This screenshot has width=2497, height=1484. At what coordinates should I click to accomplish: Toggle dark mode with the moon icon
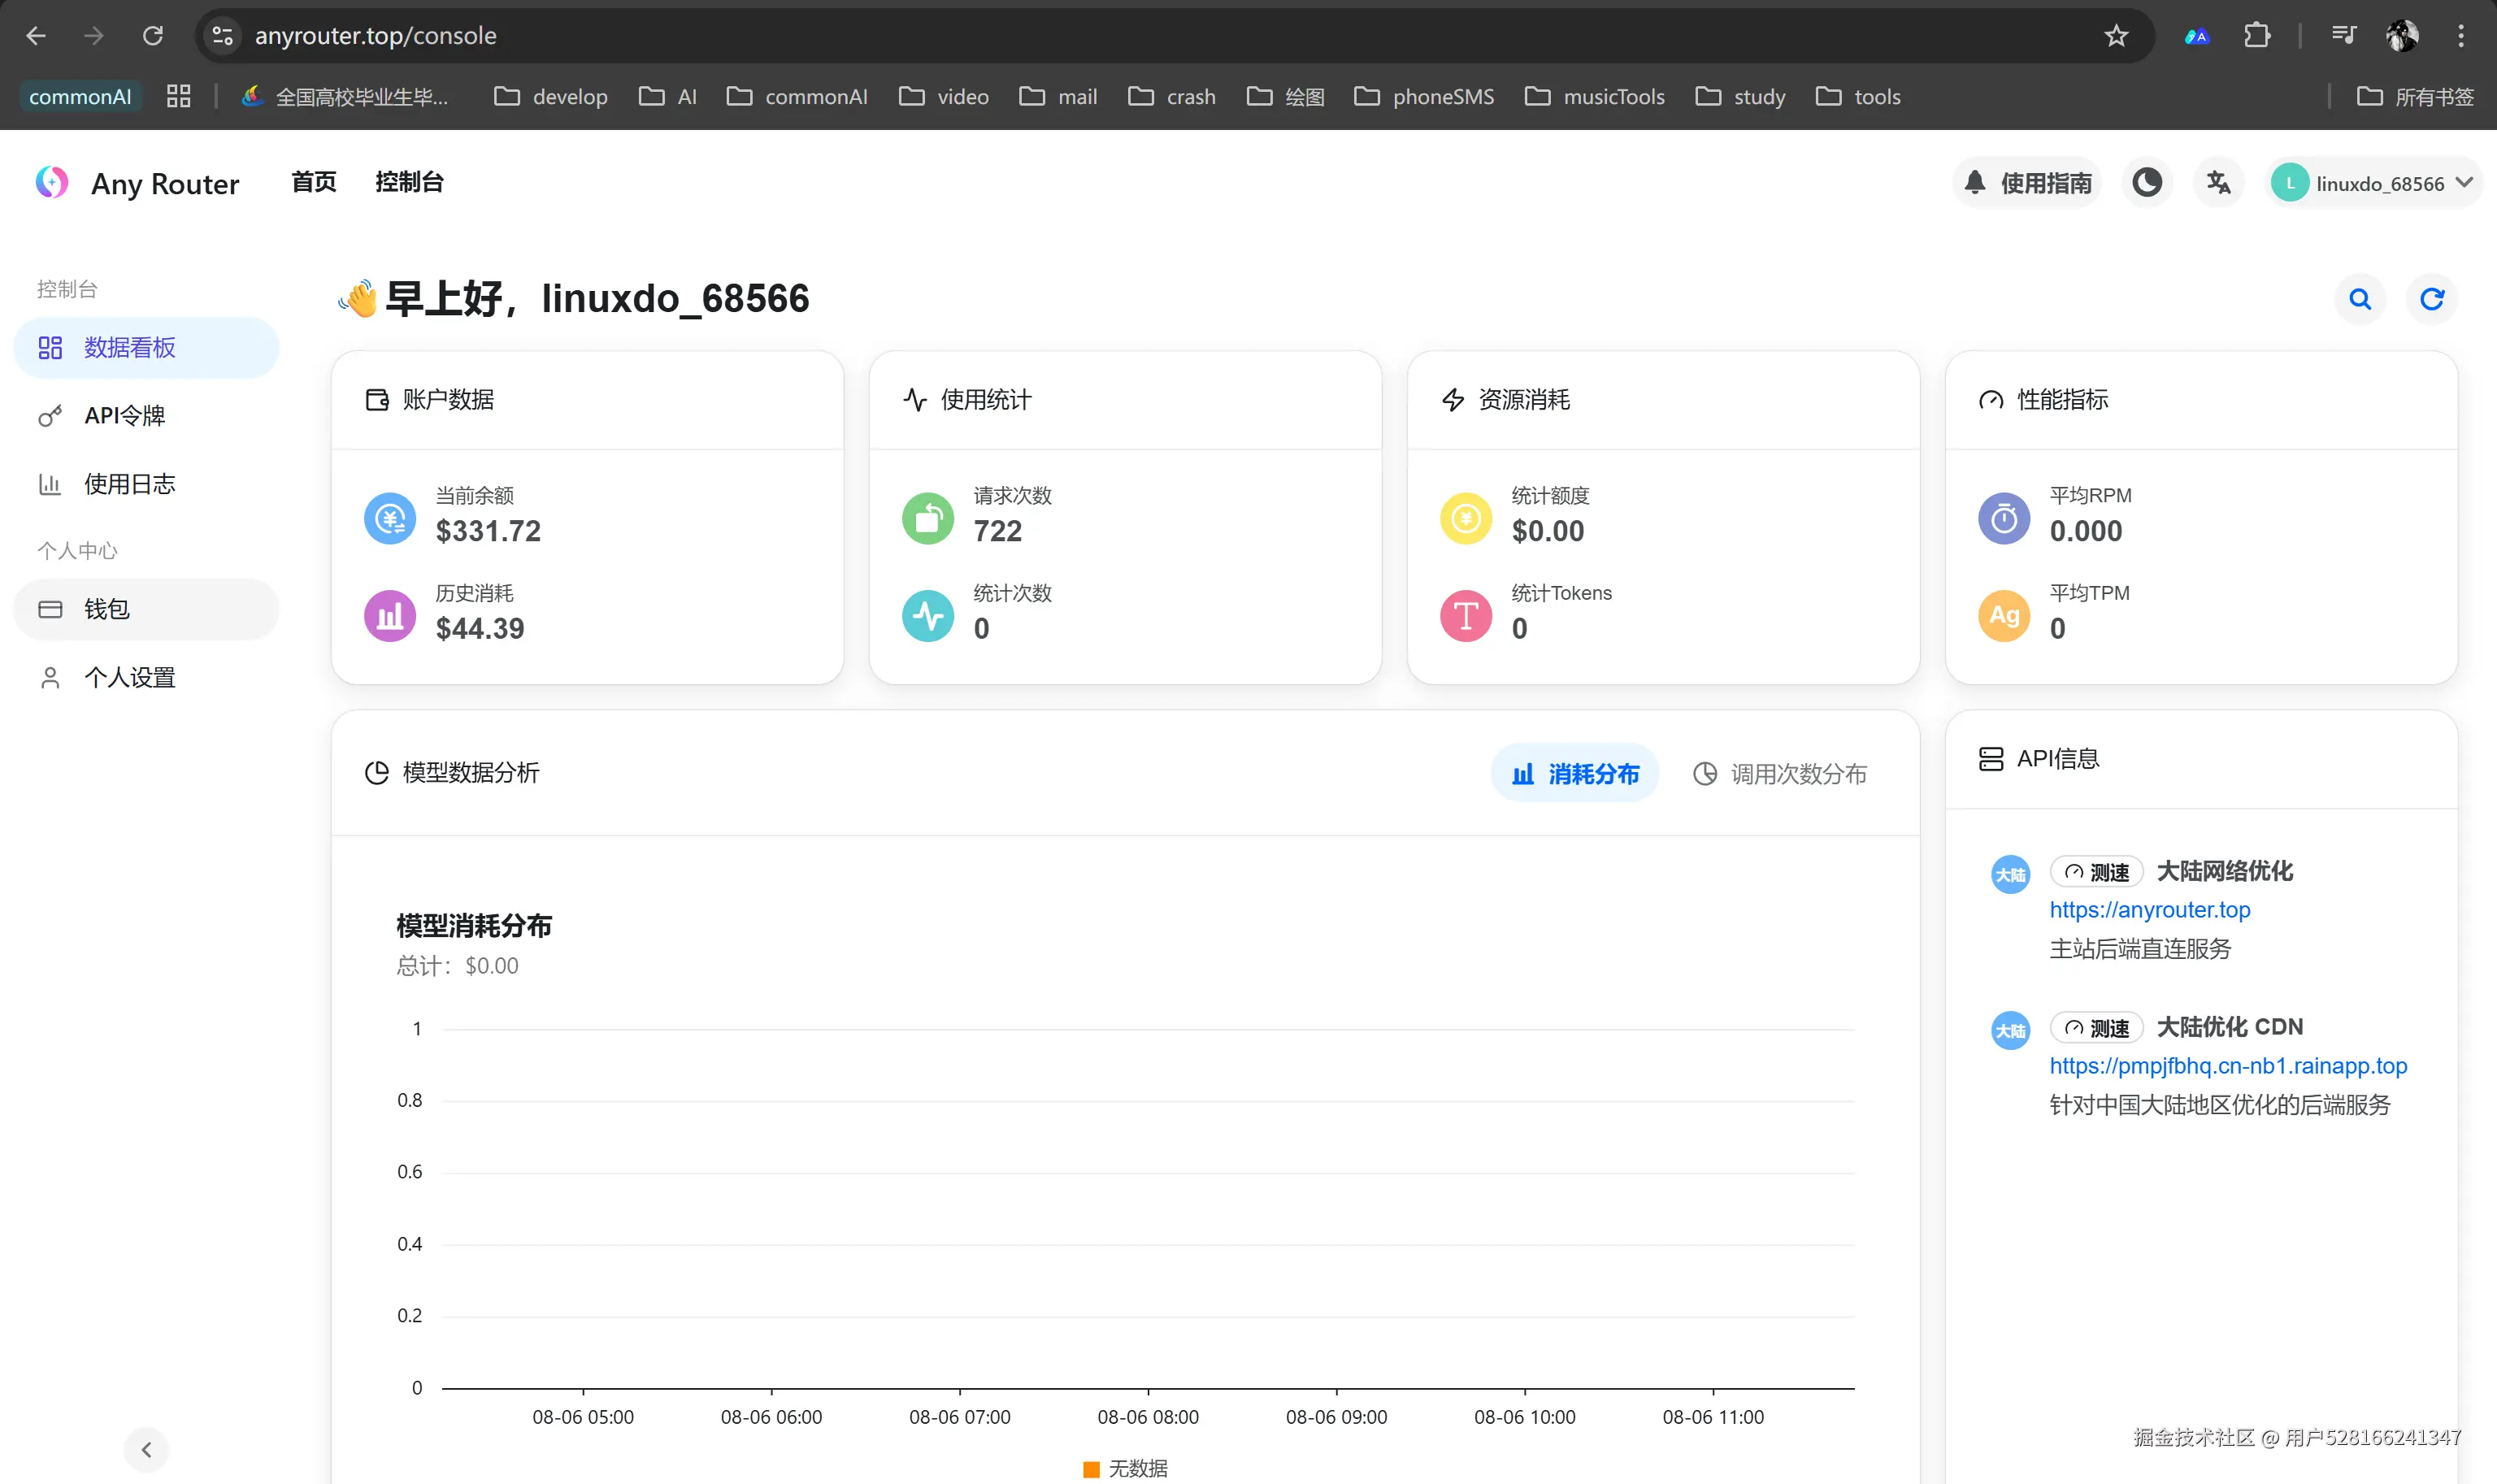tap(2147, 183)
